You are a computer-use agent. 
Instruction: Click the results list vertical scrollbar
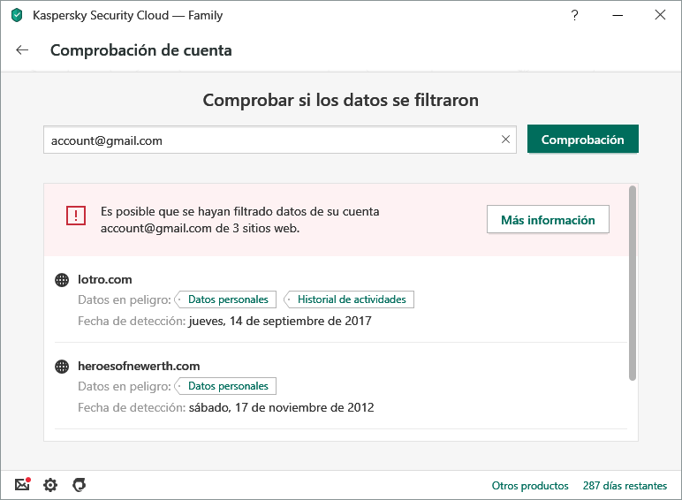[632, 283]
